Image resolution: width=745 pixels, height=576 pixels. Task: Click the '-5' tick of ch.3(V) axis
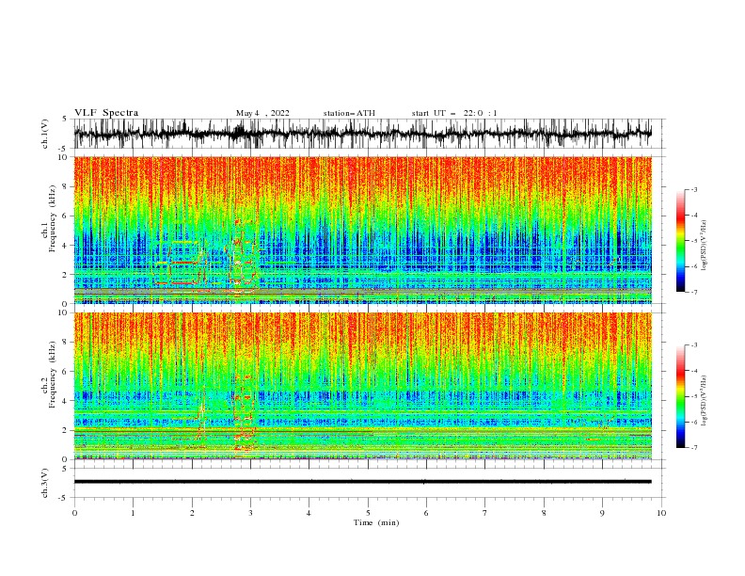[x=64, y=498]
